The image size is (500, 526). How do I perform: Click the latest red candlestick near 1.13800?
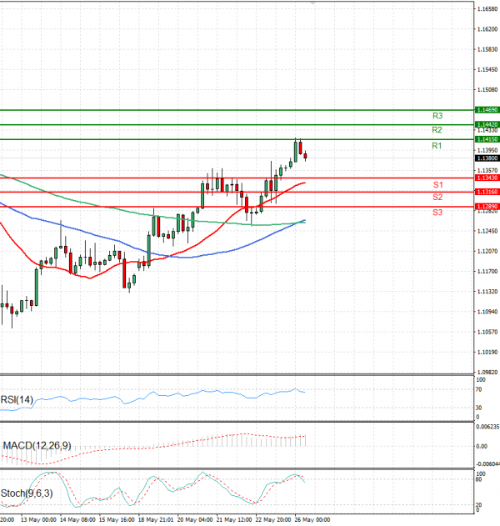305,156
